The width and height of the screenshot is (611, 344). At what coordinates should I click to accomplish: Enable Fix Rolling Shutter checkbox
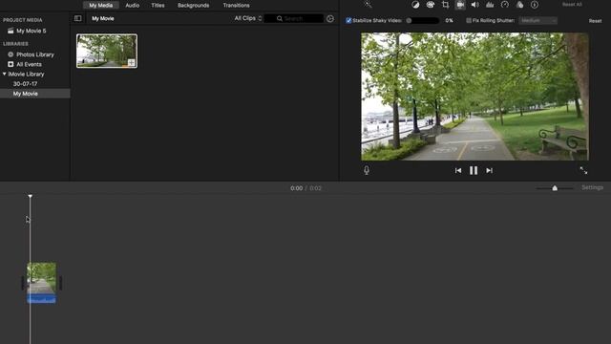(469, 20)
